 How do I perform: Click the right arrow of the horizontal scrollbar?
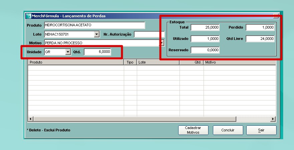click(273, 119)
